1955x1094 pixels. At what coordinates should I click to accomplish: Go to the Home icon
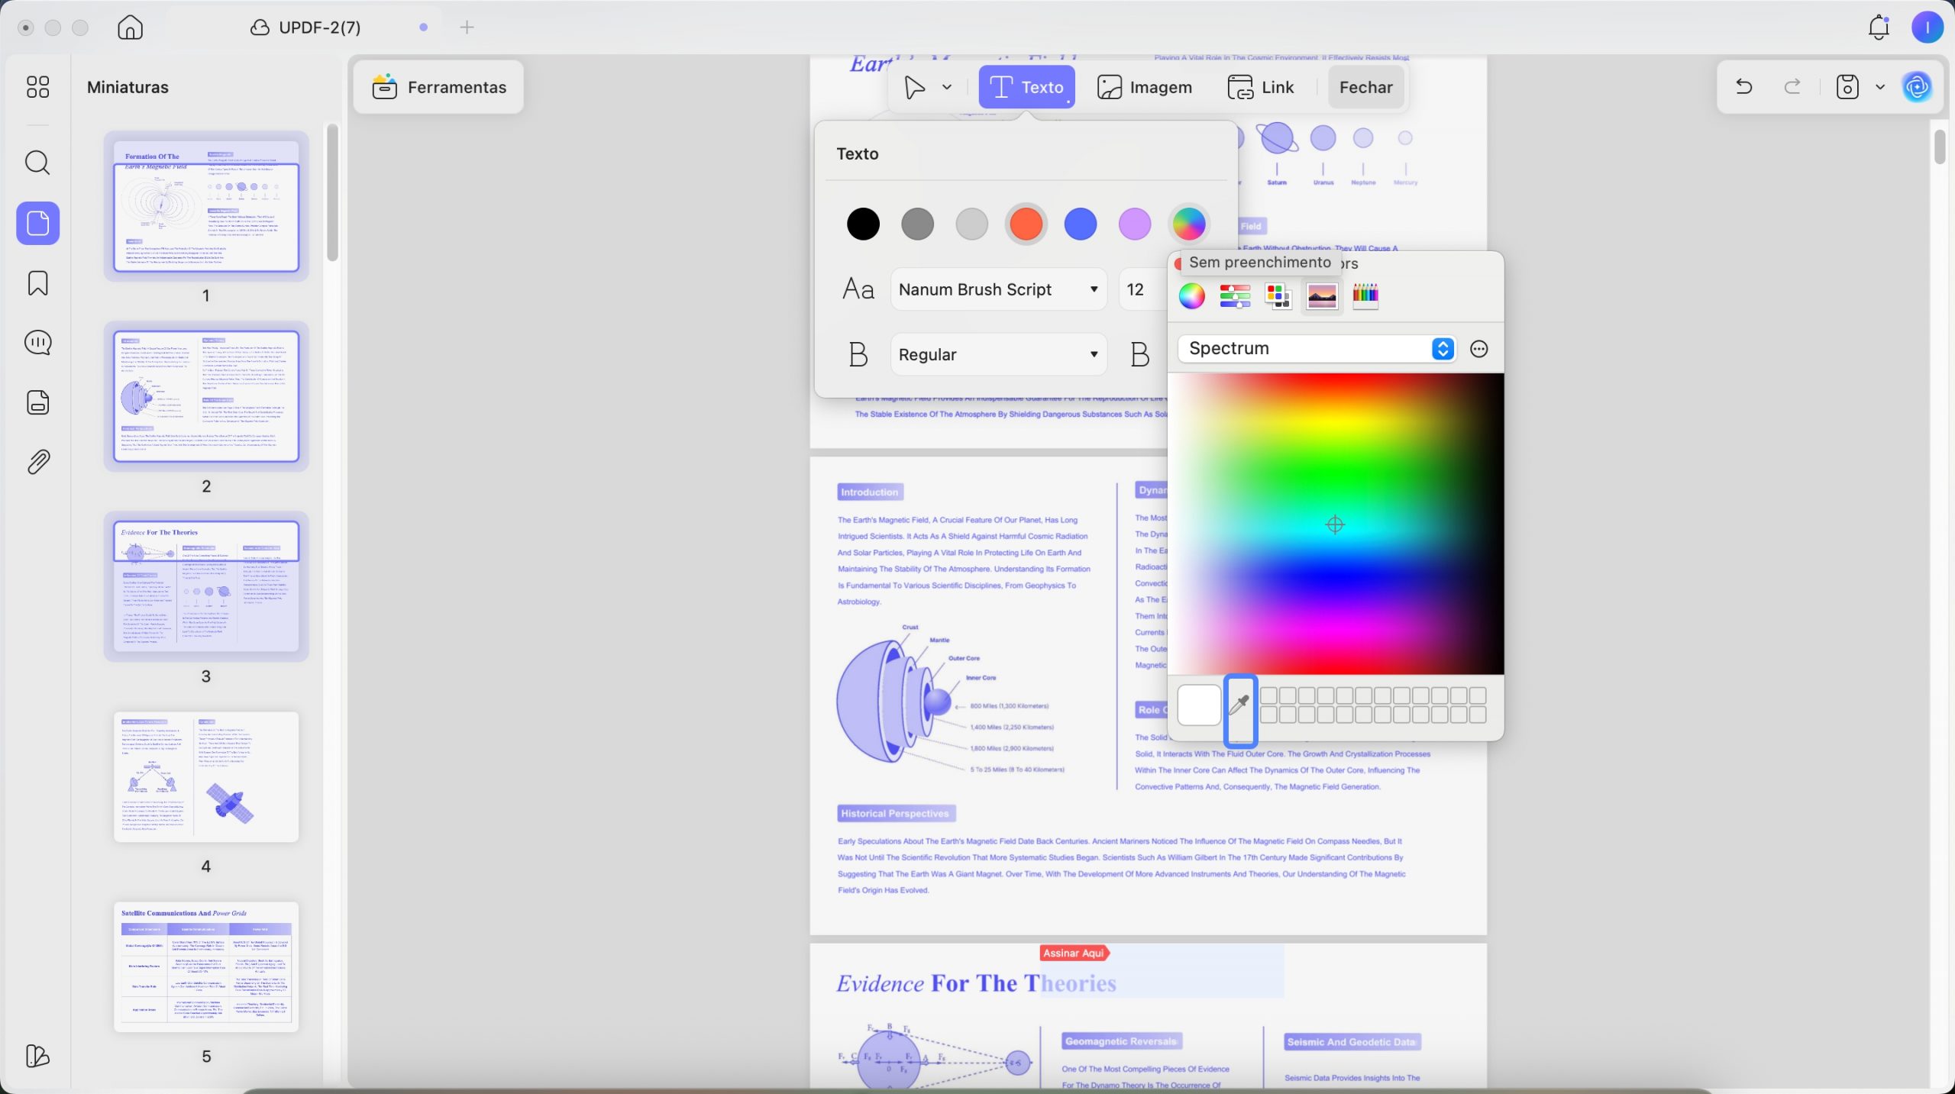(131, 27)
